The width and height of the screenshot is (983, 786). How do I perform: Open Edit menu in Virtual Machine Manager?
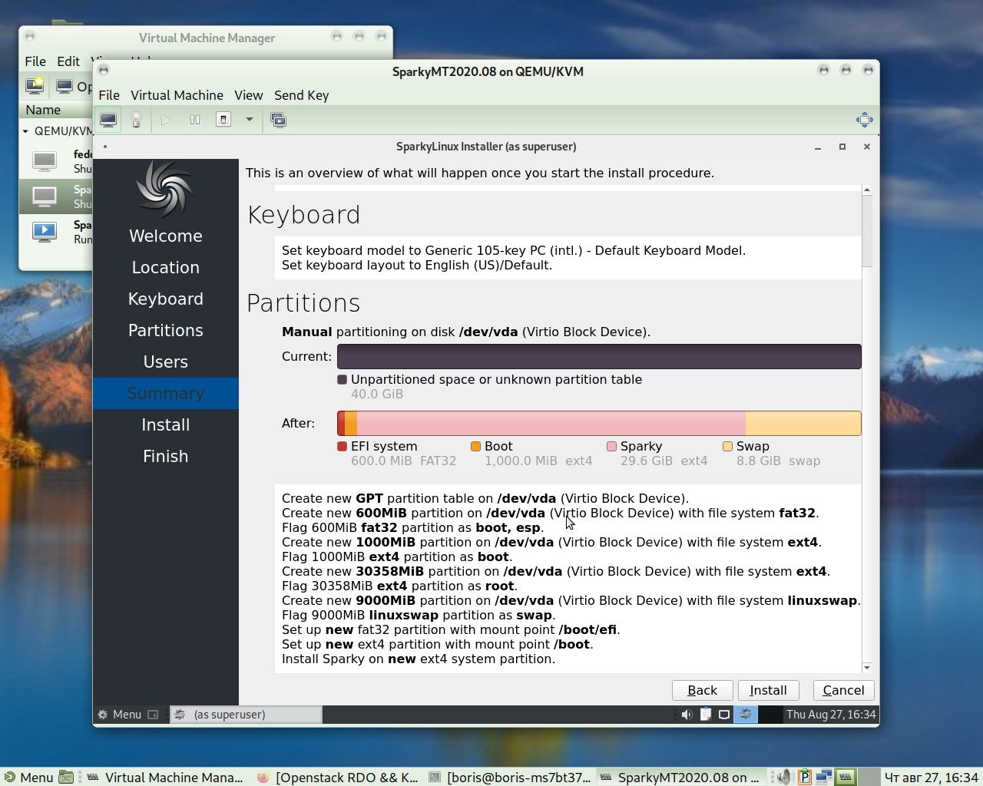pos(68,61)
